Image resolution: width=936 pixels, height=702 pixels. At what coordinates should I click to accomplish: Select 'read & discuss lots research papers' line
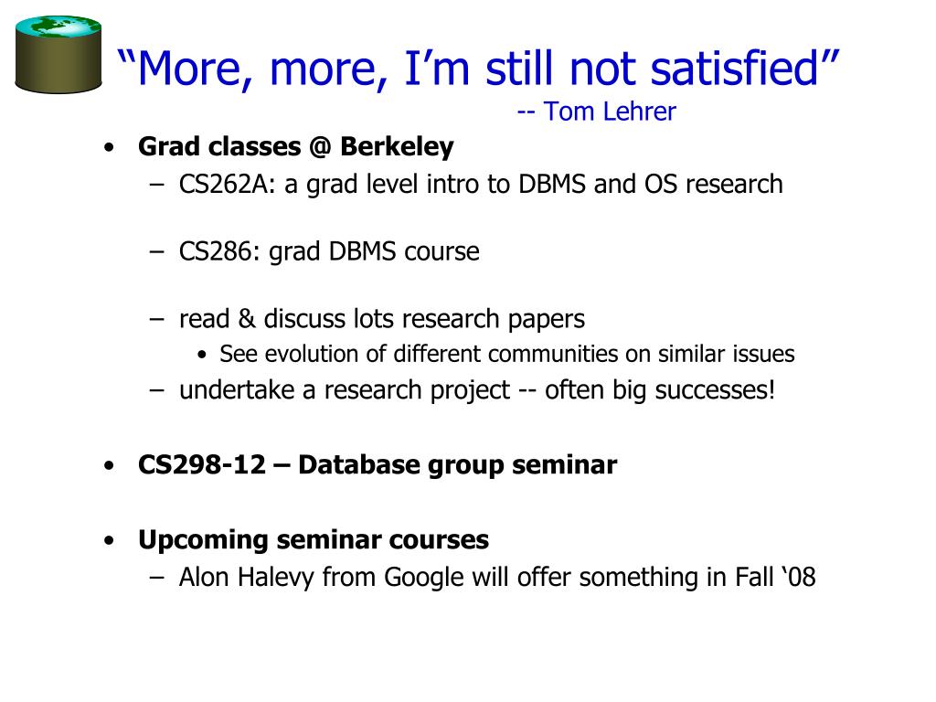[381, 319]
